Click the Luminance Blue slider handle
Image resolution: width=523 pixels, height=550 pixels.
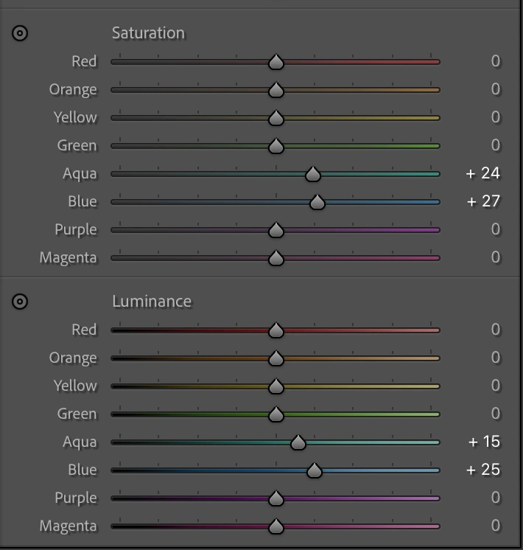(x=314, y=470)
